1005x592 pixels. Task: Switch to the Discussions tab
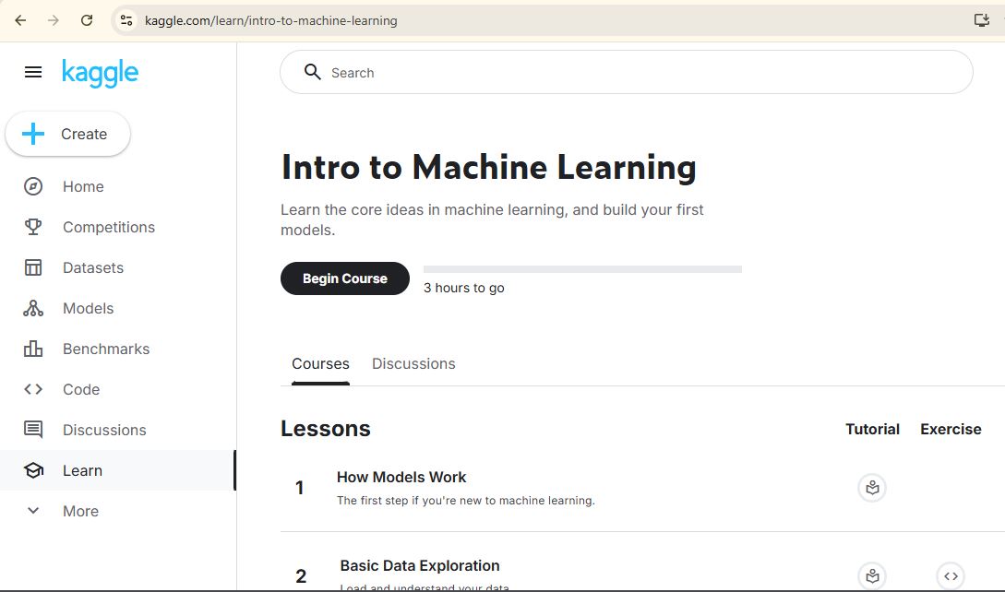click(x=413, y=363)
